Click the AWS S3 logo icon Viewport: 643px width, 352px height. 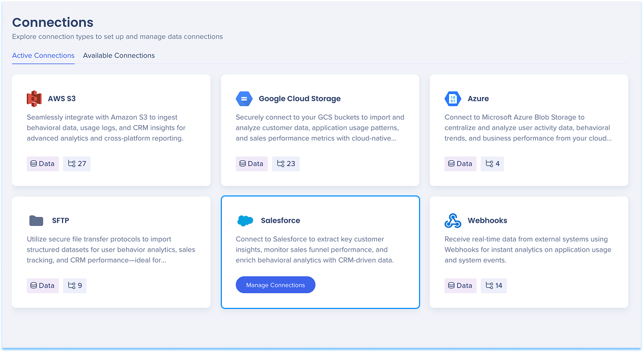(34, 98)
